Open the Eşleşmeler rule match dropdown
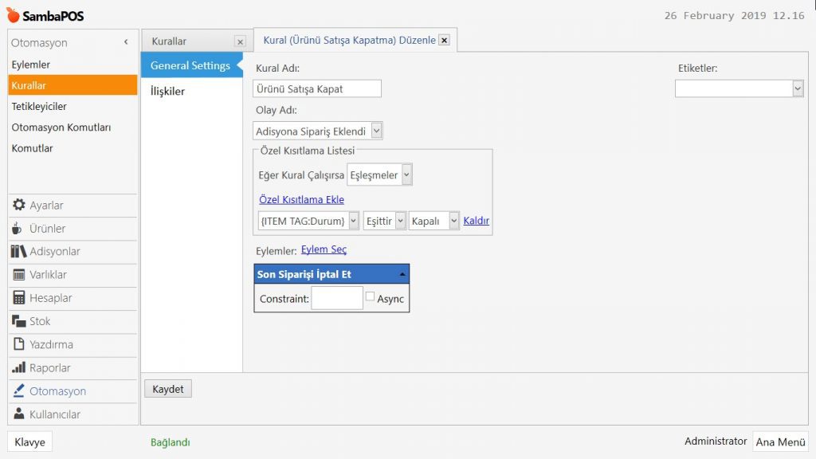The height and width of the screenshot is (459, 816). 406,175
